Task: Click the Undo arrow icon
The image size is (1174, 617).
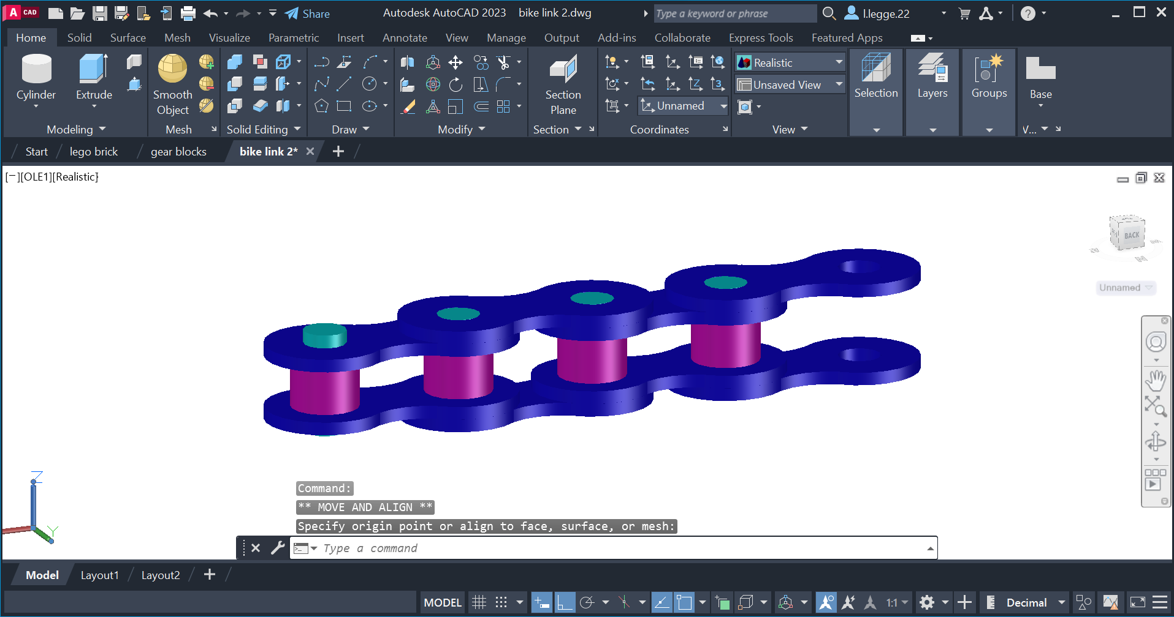Action: (x=211, y=13)
